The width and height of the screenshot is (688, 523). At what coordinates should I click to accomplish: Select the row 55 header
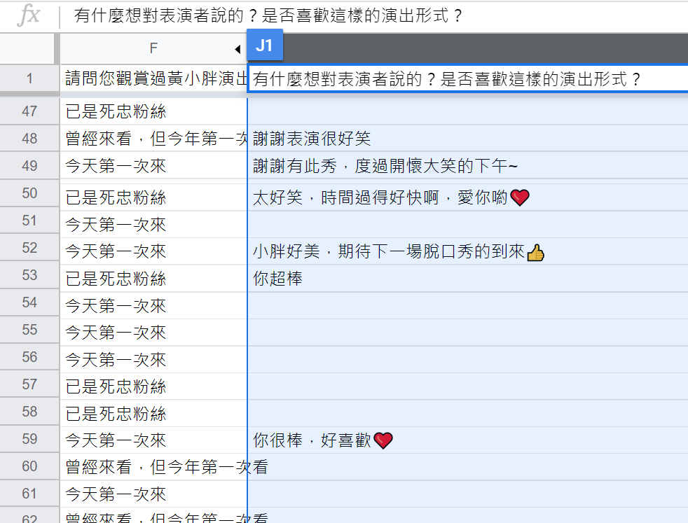point(29,330)
